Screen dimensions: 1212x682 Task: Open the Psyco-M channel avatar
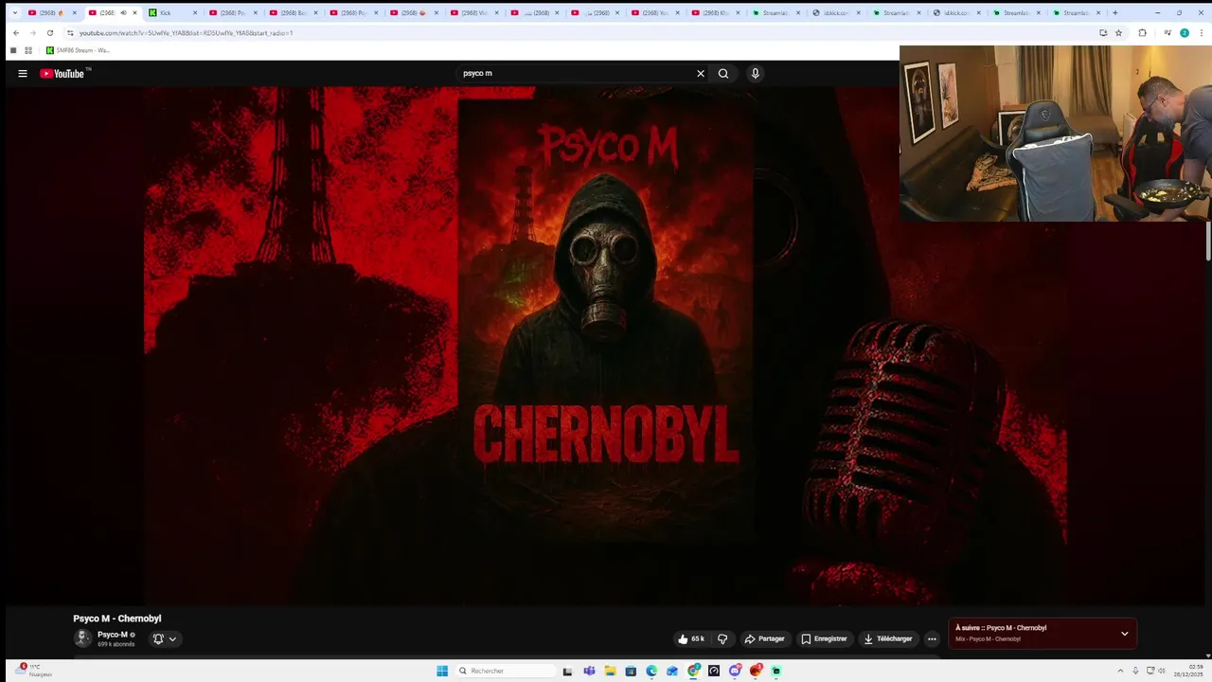82,638
